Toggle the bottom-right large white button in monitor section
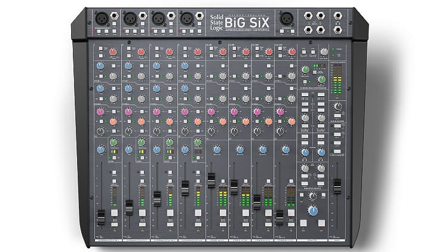Viewport: 448px width, 252px height. coord(321,223)
